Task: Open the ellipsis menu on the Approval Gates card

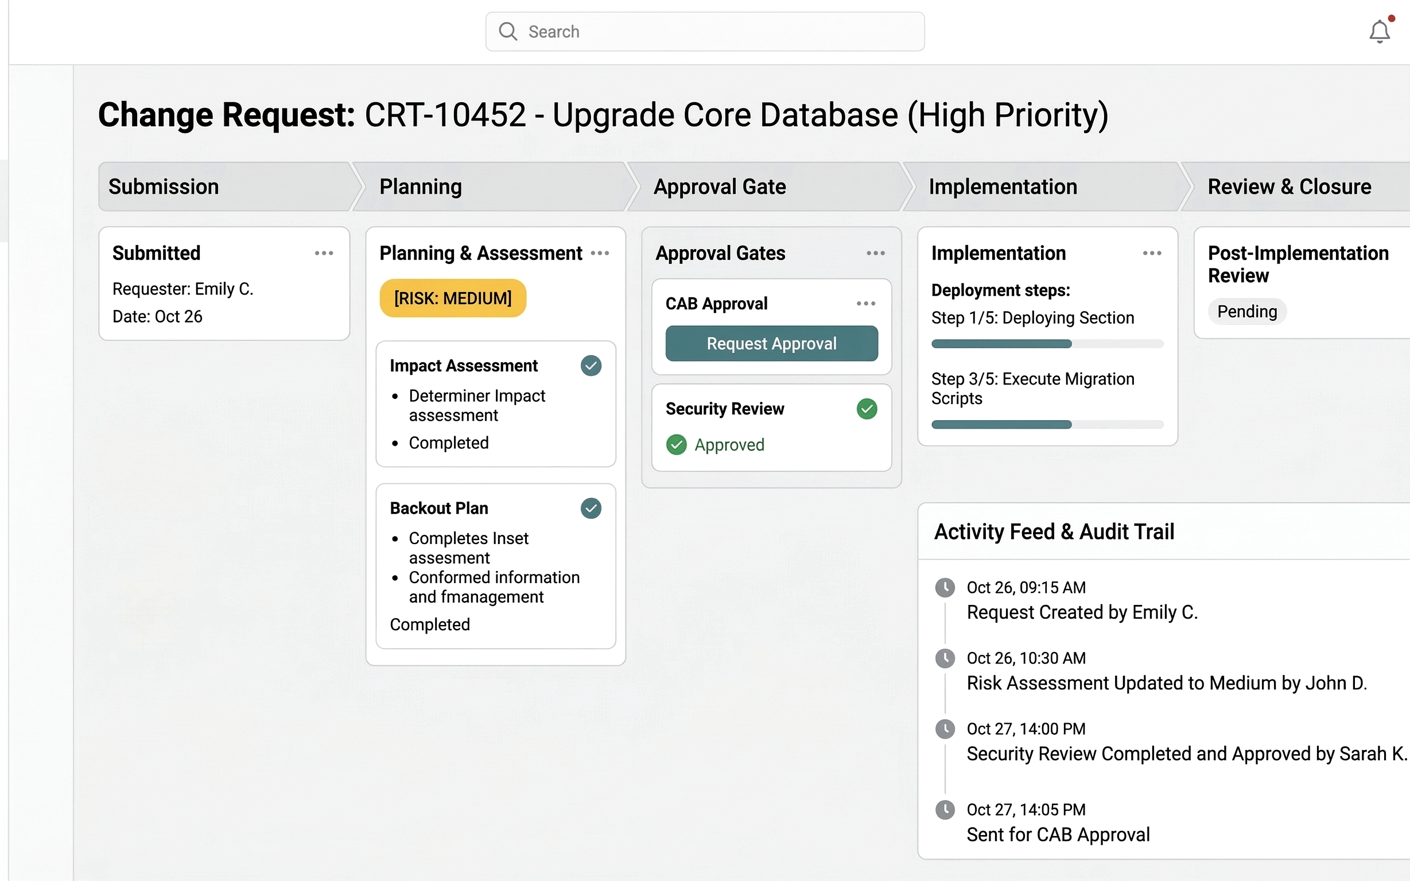Action: [875, 253]
